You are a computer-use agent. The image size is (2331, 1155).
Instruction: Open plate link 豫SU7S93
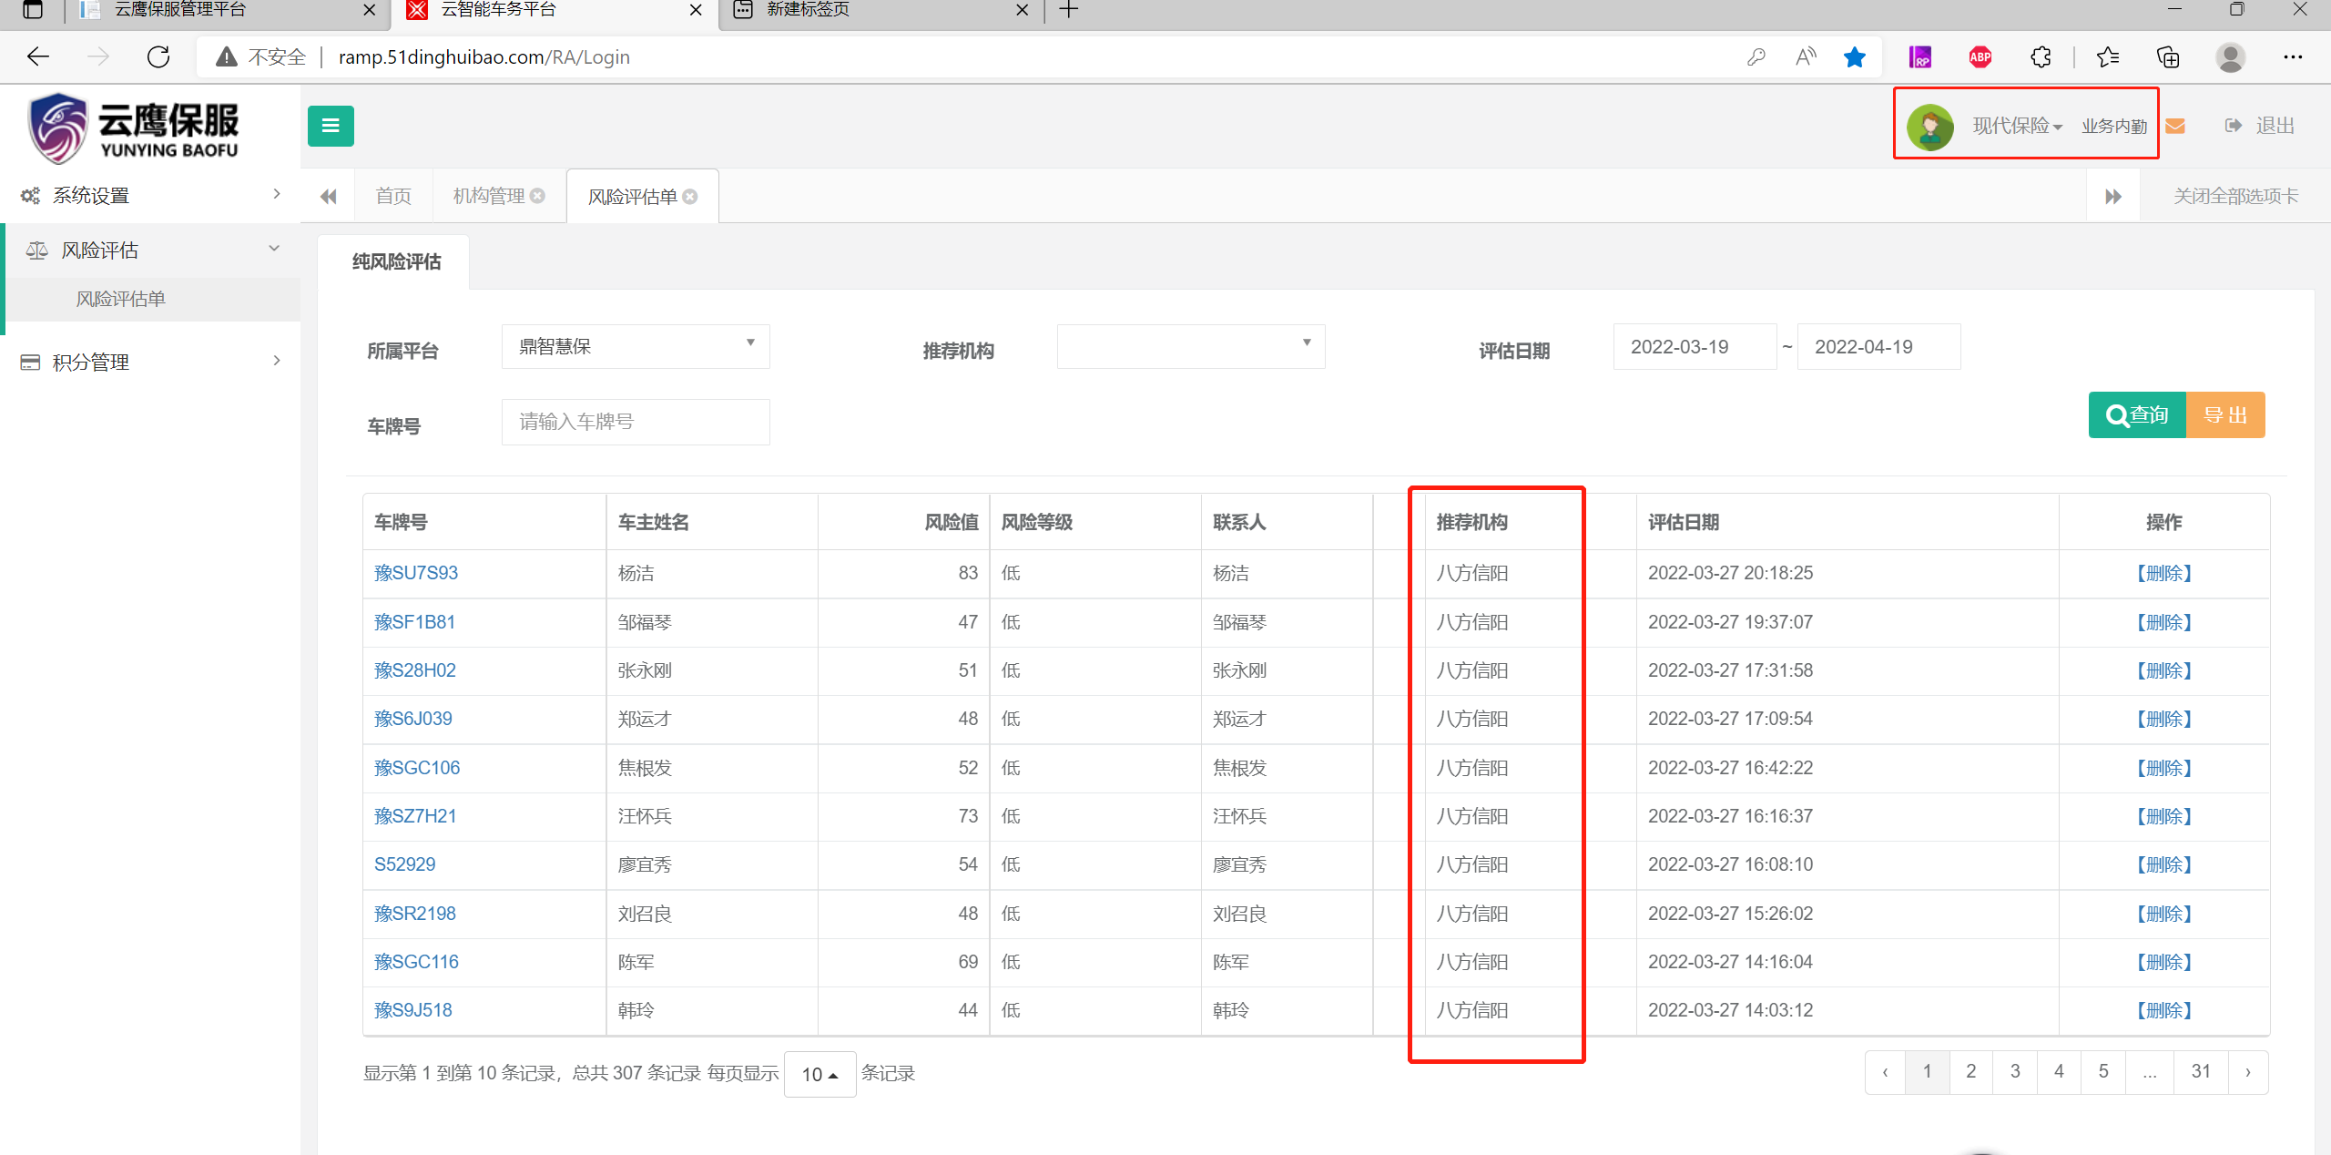pos(415,573)
